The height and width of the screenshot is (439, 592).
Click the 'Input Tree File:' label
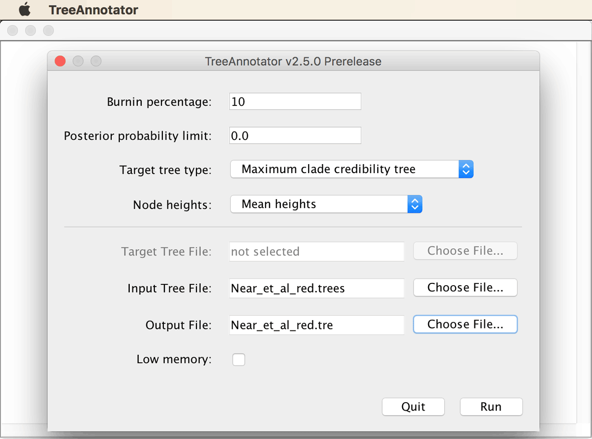170,289
